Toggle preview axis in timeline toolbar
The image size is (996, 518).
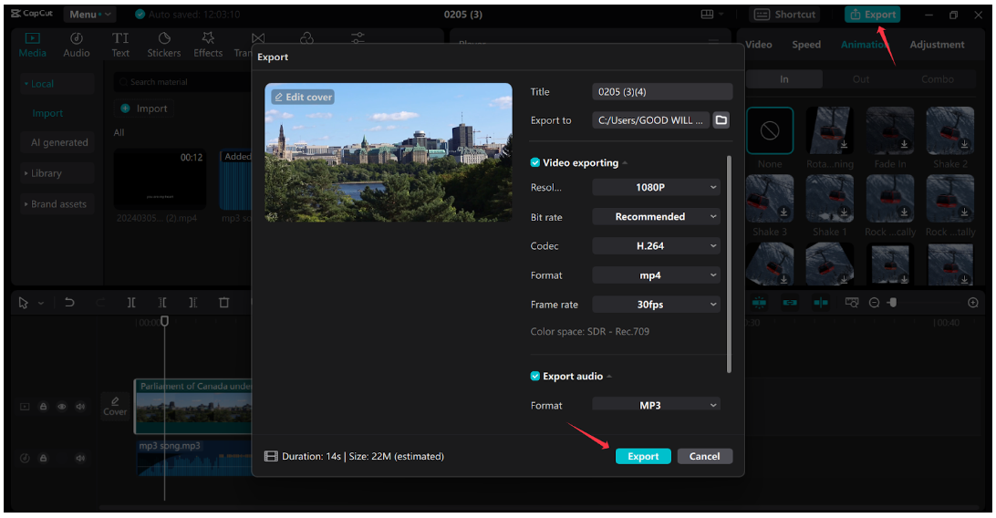pos(821,303)
